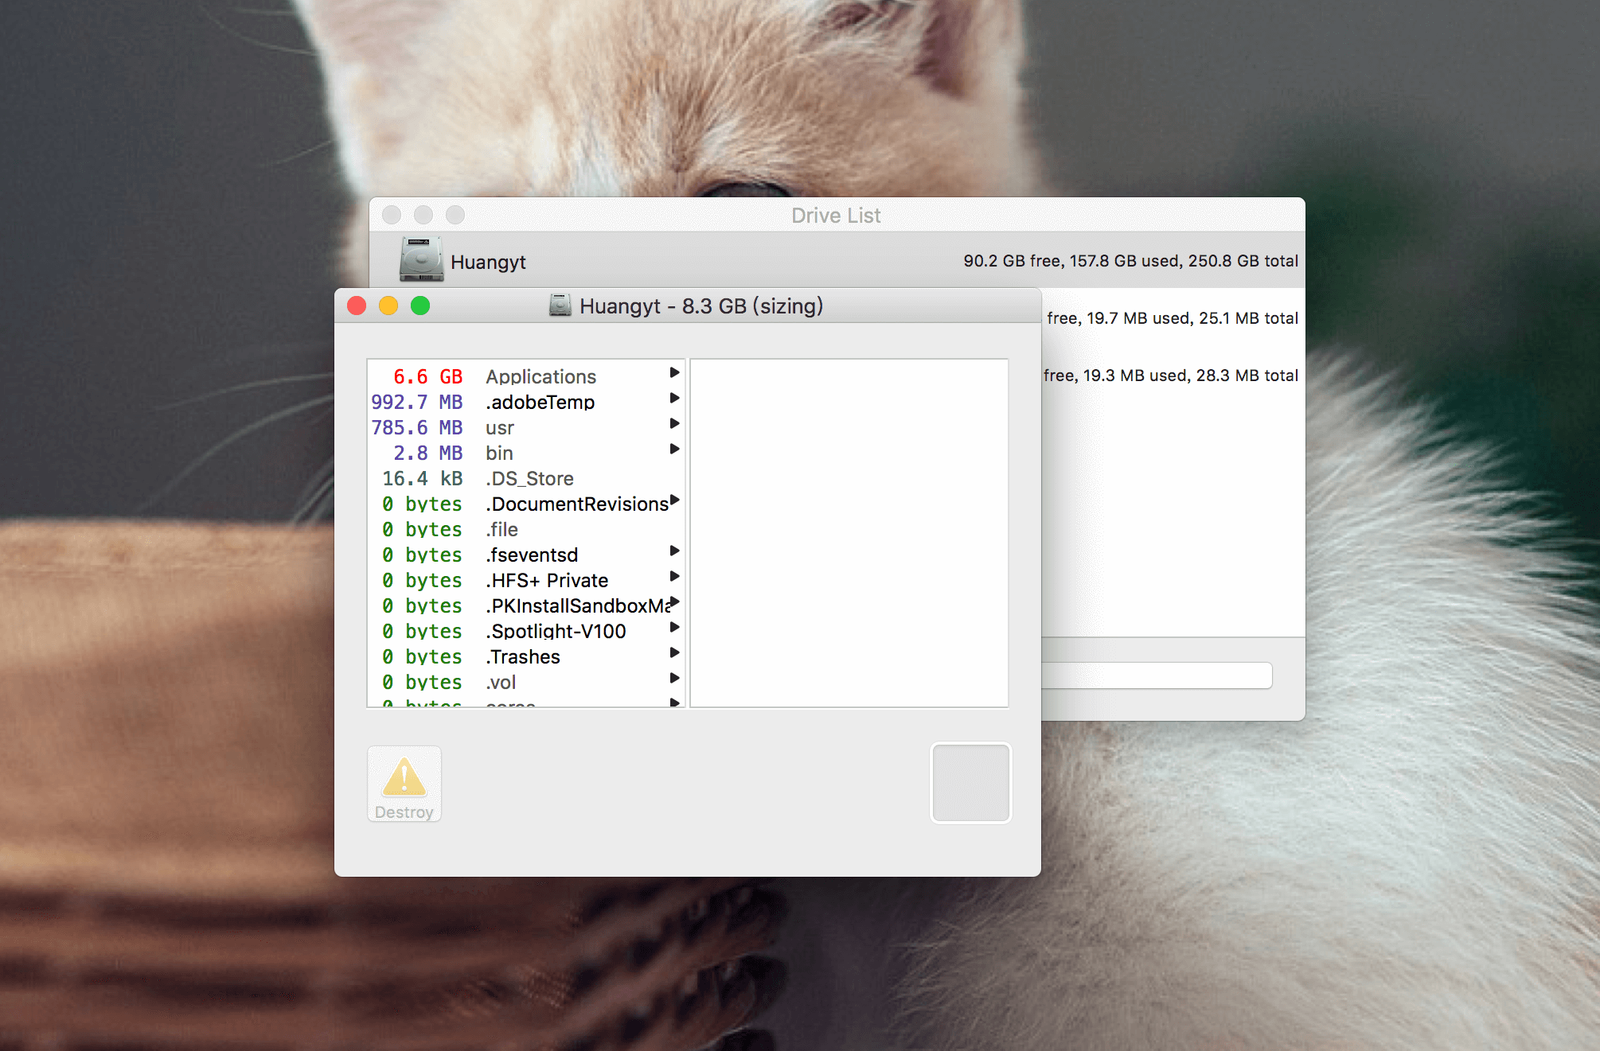1600x1051 pixels.
Task: Expand the usr folder arrow
Action: coord(674,423)
